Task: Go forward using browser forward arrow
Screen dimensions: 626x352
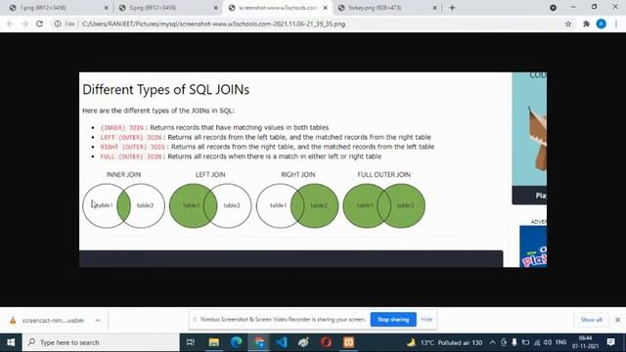Action: tap(24, 23)
